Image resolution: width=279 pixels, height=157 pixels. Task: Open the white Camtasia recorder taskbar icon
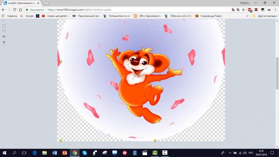pyautogui.click(x=165, y=153)
